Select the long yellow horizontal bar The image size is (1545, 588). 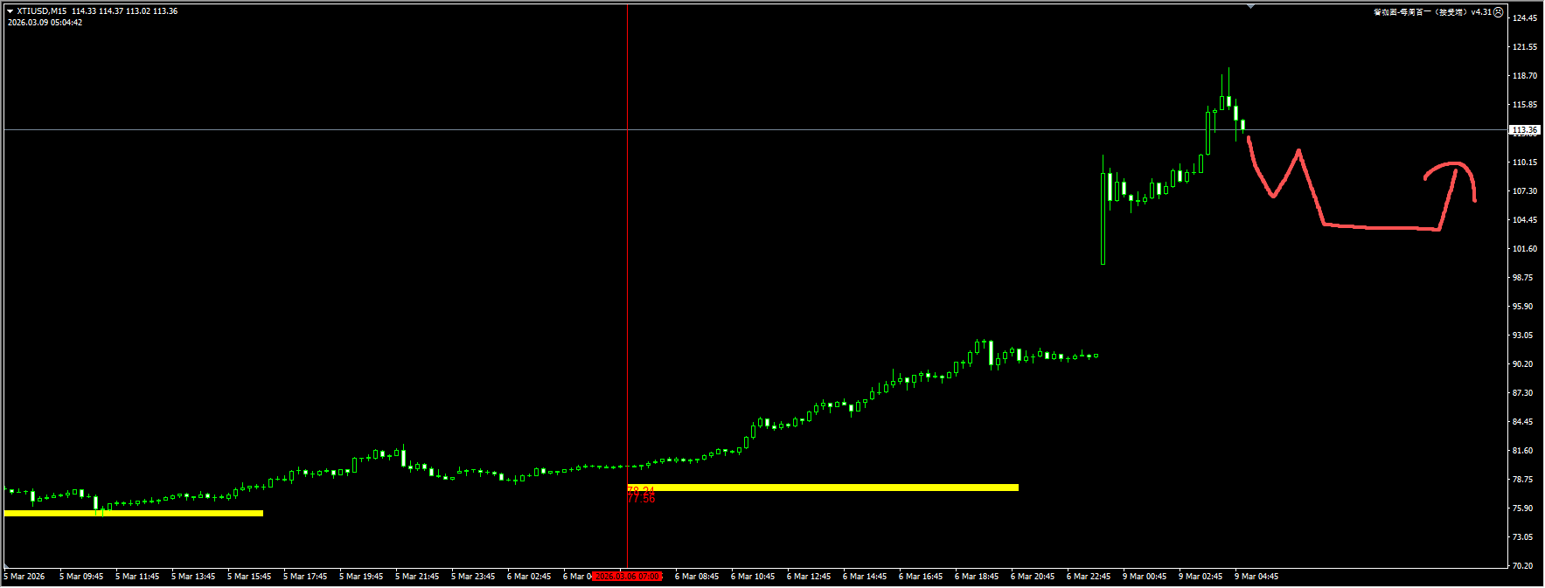coord(822,488)
